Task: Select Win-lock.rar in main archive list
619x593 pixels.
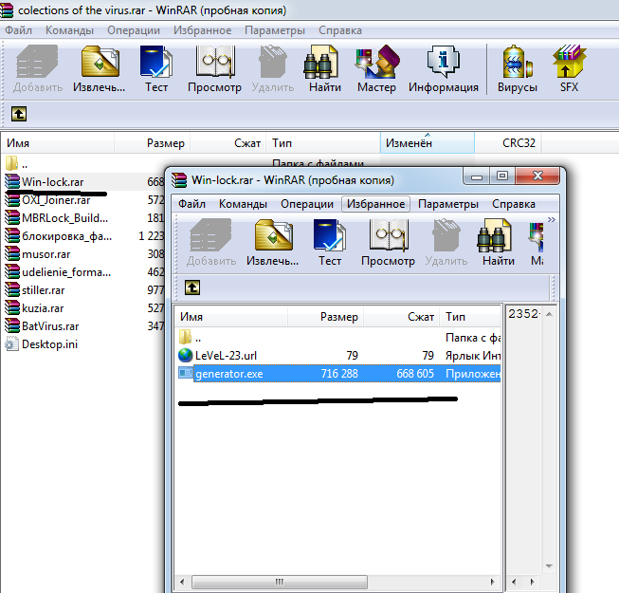Action: 52,182
